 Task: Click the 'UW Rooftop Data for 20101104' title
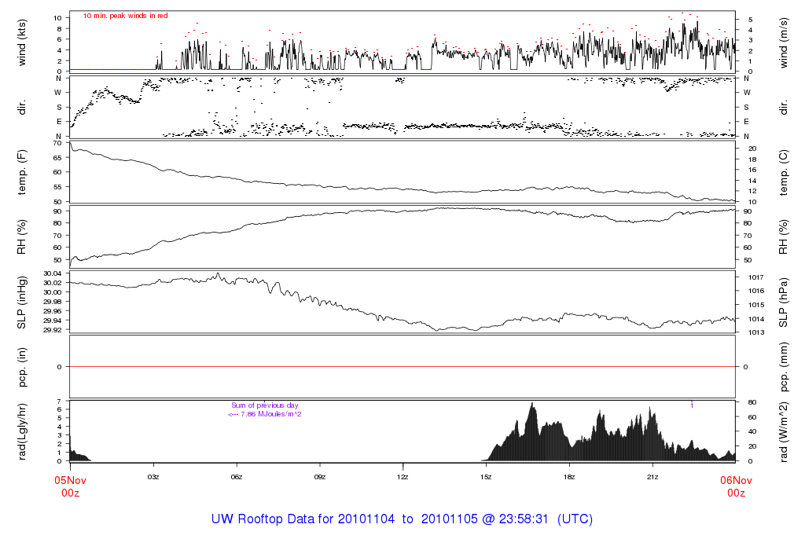(x=303, y=519)
